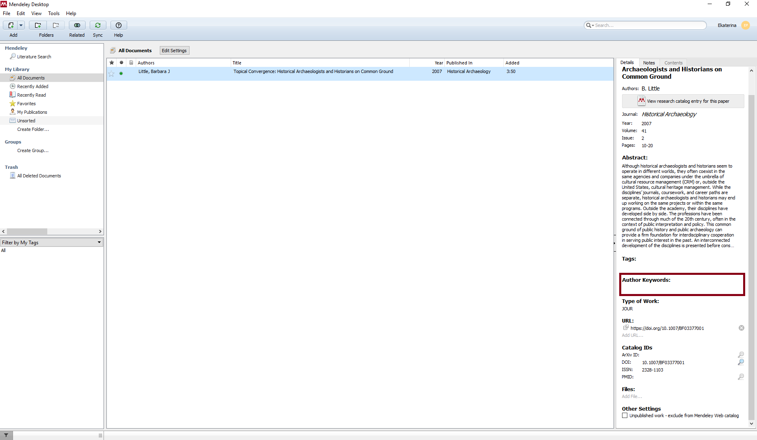Select My Publications in the sidebar
757x440 pixels.
pos(32,112)
